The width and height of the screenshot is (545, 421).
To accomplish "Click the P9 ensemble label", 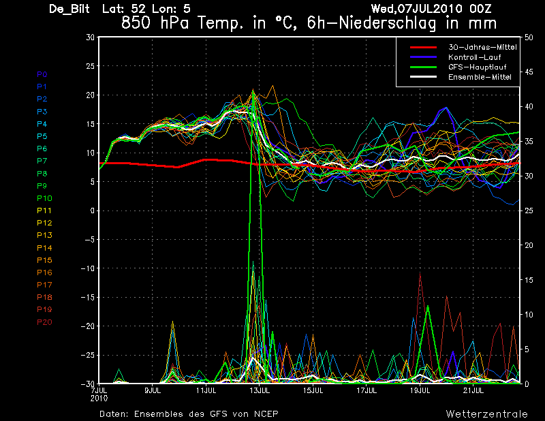I will pos(42,186).
